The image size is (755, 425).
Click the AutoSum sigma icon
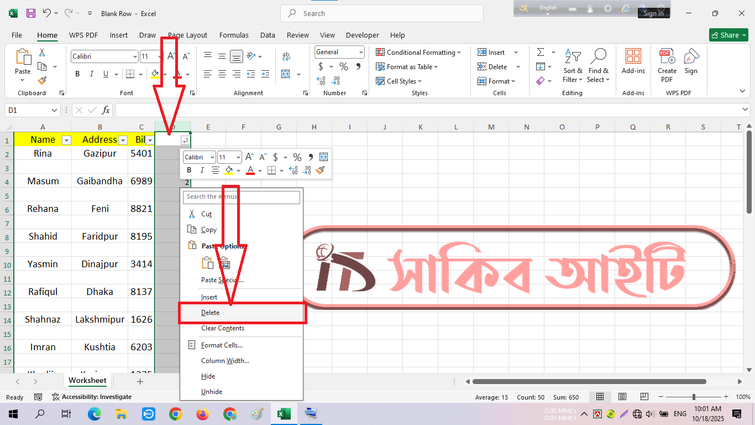[541, 52]
